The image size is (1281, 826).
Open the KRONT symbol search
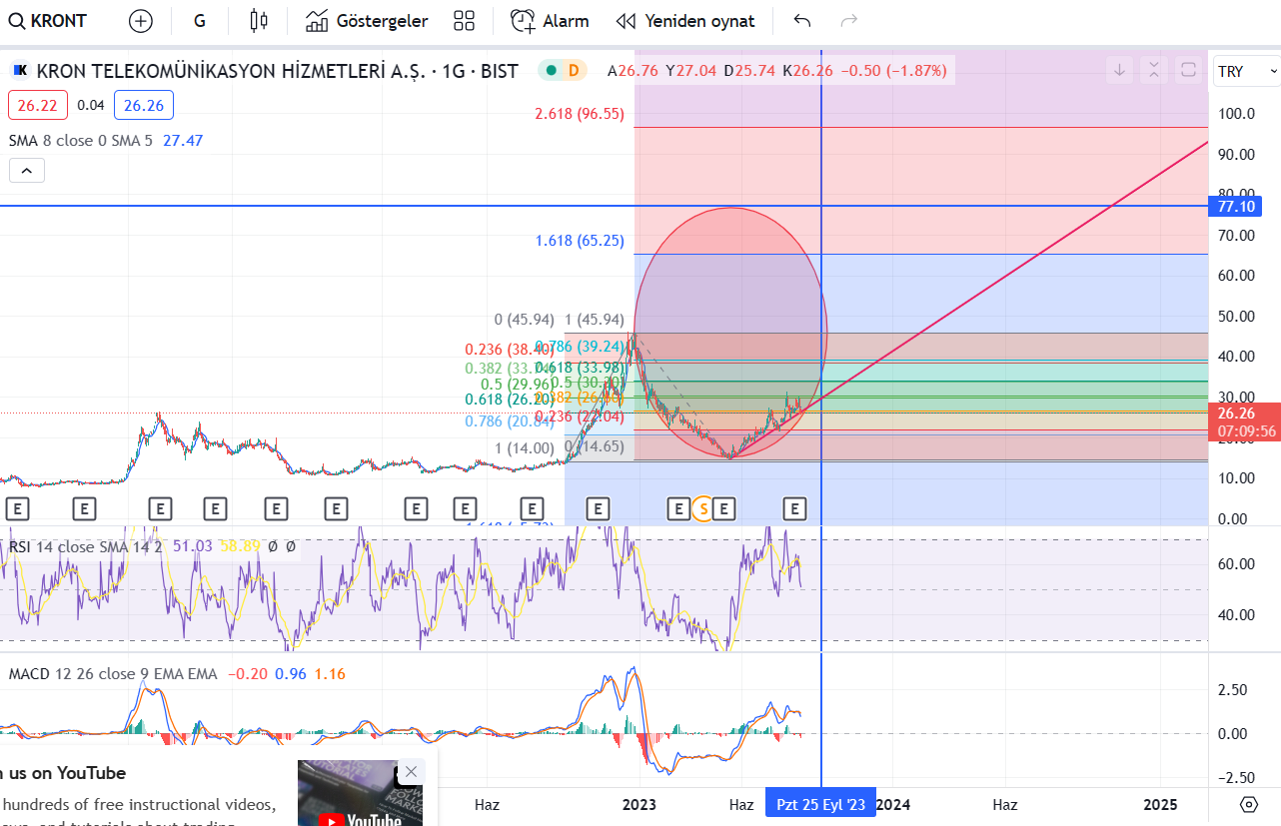(48, 20)
